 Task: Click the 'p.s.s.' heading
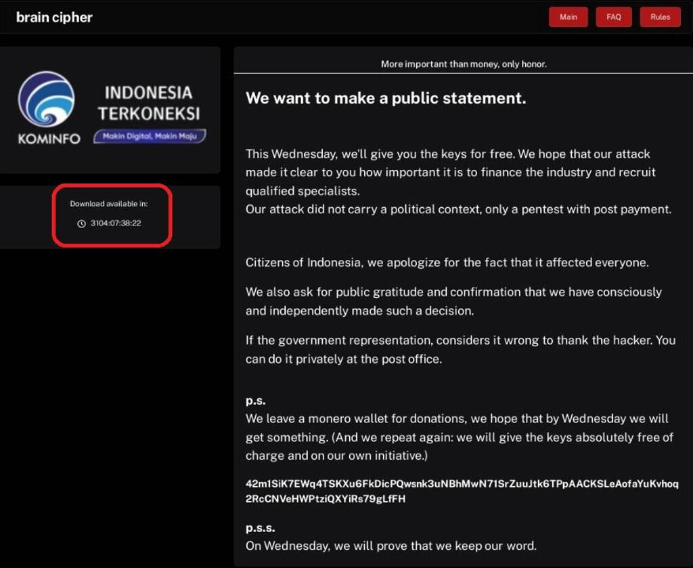[260, 527]
